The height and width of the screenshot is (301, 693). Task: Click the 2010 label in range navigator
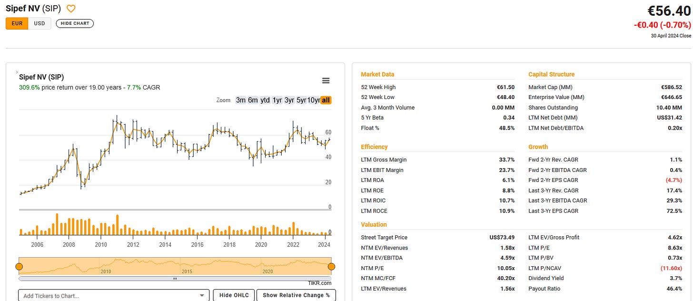pyautogui.click(x=106, y=272)
